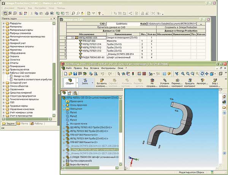Expand Группа сопряжений1 in SolidWorks tree
This screenshot has width=228, height=175.
coord(64,161)
